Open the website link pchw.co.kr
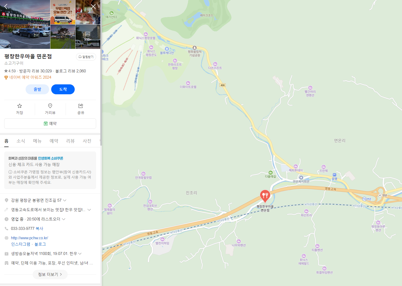Viewport: 402px width, 286px height. (x=30, y=238)
